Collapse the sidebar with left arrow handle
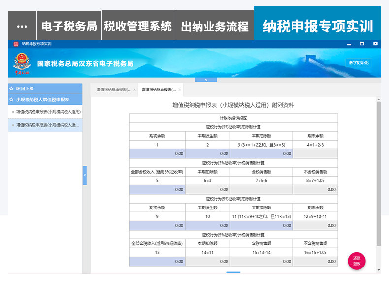 (85, 176)
